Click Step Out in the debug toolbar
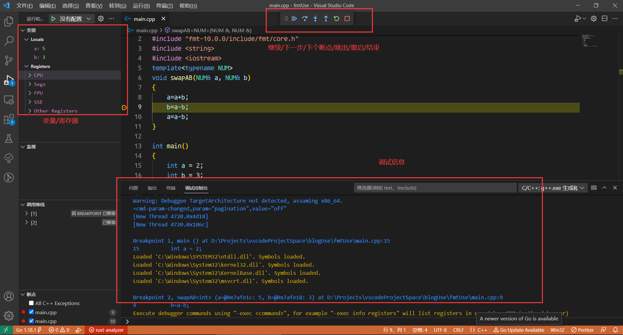Viewport: 623px width, 335px height. tap(326, 19)
